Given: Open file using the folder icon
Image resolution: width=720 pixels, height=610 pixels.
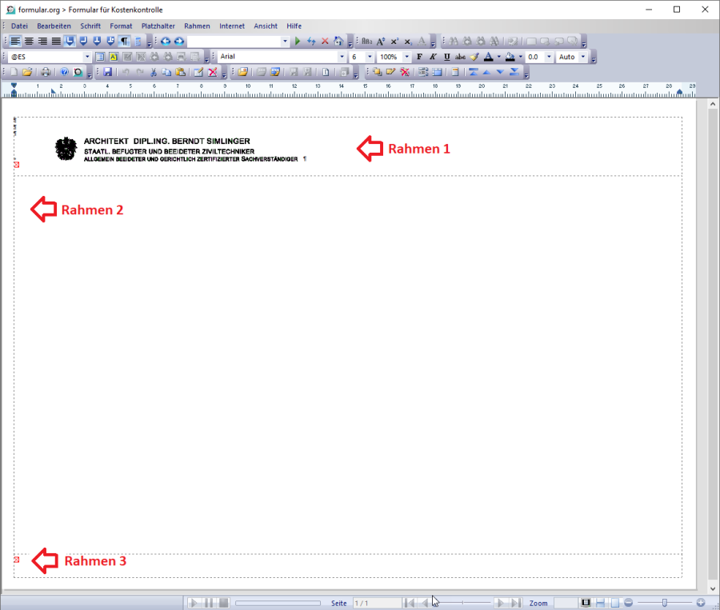Looking at the screenshot, I should click(26, 72).
